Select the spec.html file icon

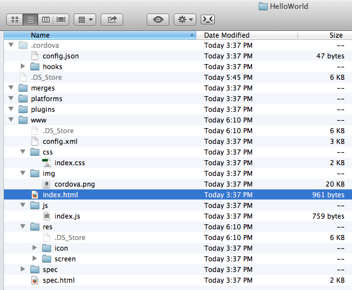(35, 280)
